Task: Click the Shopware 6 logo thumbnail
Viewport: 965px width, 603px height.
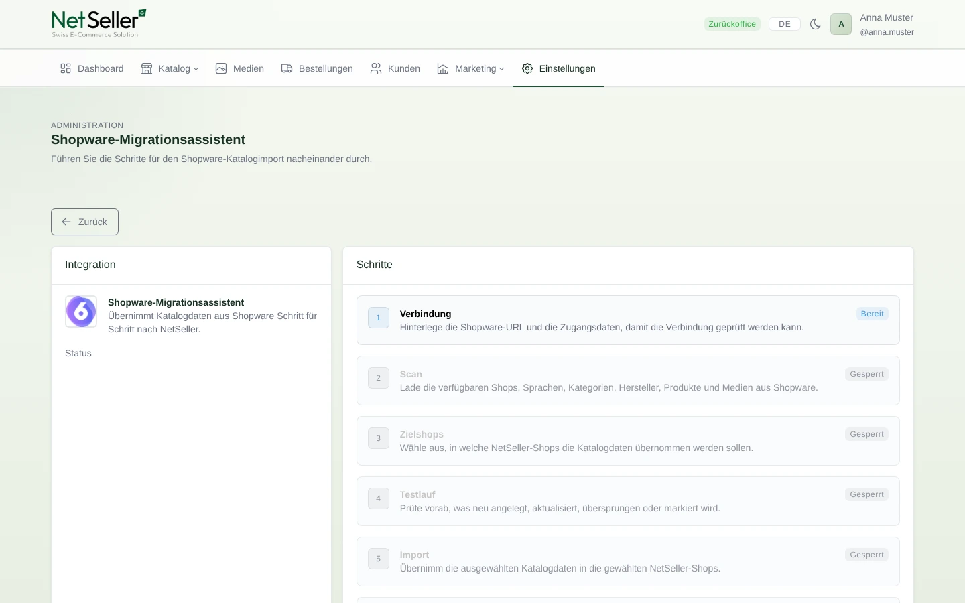Action: (x=81, y=312)
